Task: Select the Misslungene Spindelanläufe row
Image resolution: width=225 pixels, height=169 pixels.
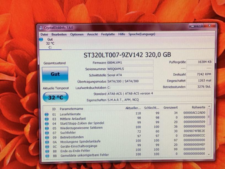Action: coord(125,141)
